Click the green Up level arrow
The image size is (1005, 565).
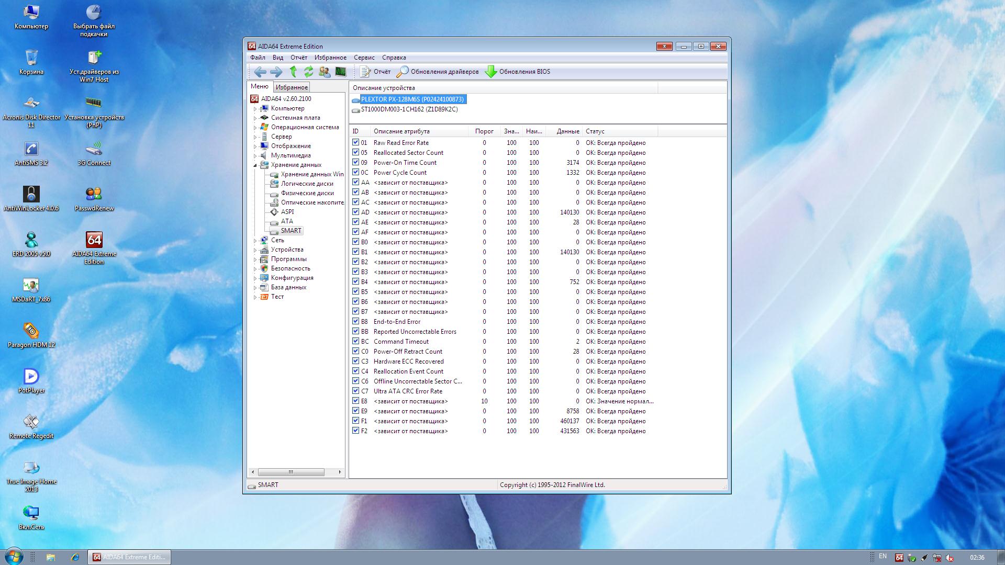[x=293, y=72]
